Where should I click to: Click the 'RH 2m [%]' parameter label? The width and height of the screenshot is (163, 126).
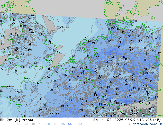[10, 120]
